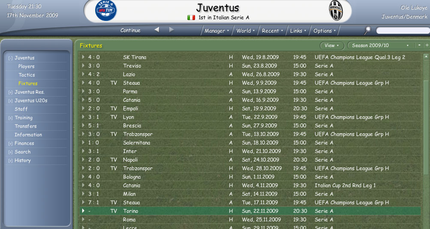Viewport: 430px width, 229px height.
Task: Click the TV icon for Torino match
Action: click(x=114, y=211)
